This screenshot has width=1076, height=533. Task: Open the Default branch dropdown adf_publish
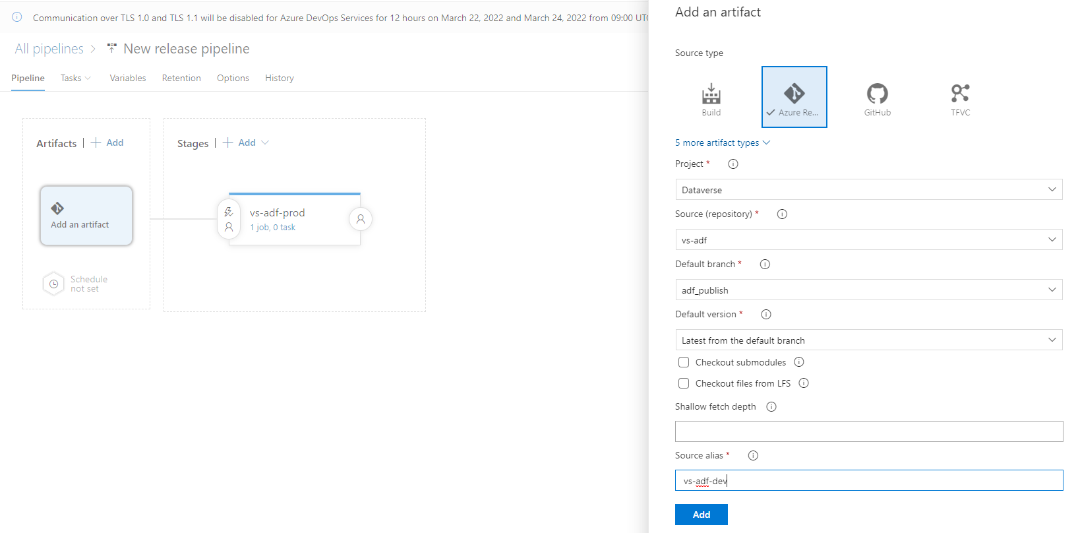point(869,290)
